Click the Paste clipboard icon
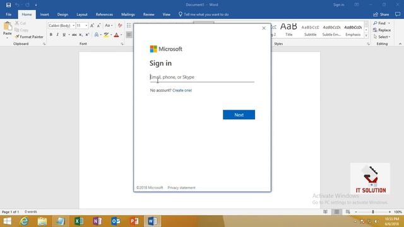Image resolution: width=404 pixels, height=227 pixels. click(8, 26)
